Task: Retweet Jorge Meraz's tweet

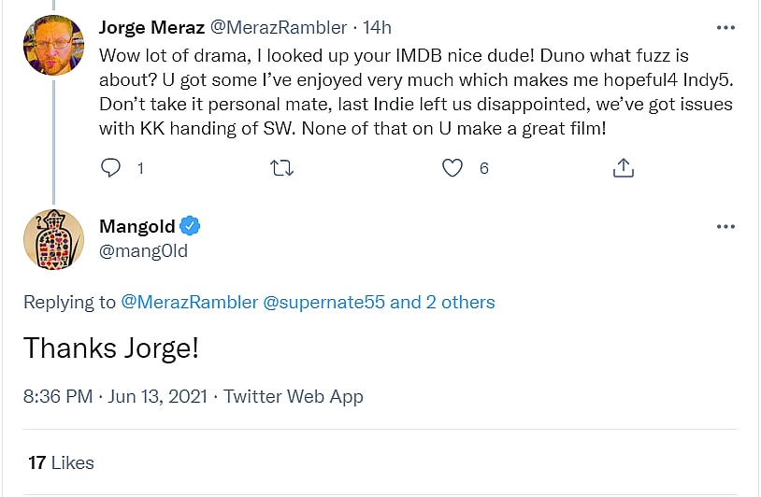Action: pyautogui.click(x=281, y=168)
